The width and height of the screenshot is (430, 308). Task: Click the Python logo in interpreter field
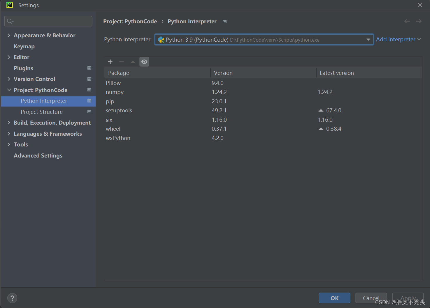point(161,40)
